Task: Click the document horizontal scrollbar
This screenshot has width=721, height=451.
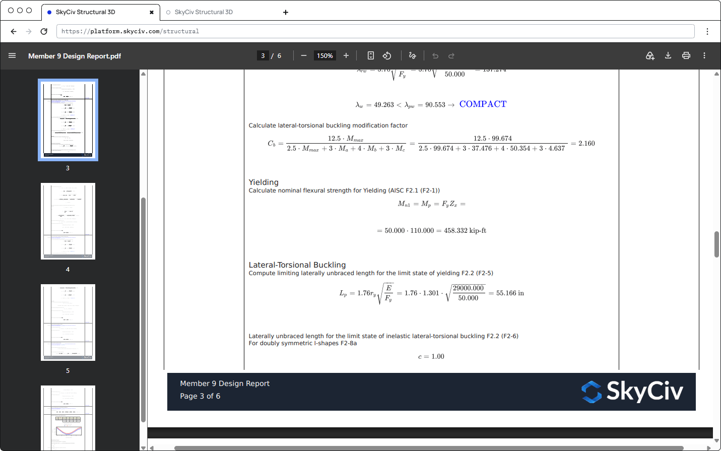Action: tap(429, 448)
